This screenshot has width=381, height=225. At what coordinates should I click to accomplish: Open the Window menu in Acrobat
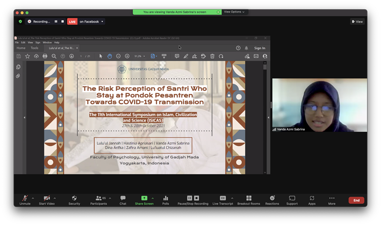tap(47, 42)
